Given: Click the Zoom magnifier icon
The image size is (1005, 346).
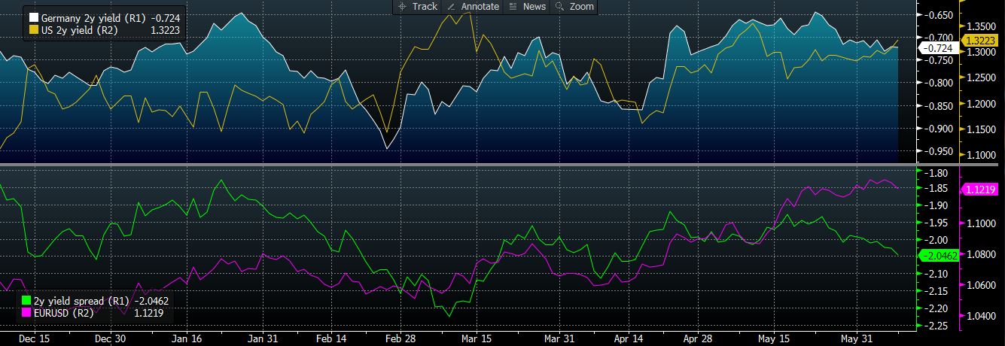Looking at the screenshot, I should pos(559,7).
